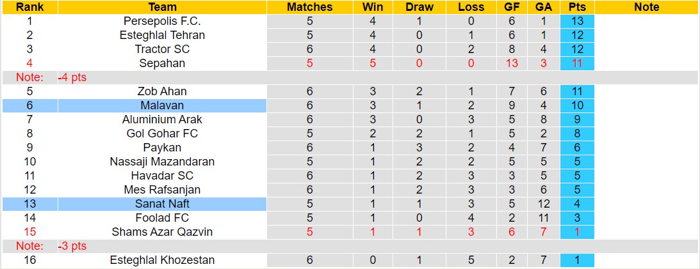Open the Persepolis F.C. team link
Image resolution: width=700 pixels, height=269 pixels.
(162, 21)
